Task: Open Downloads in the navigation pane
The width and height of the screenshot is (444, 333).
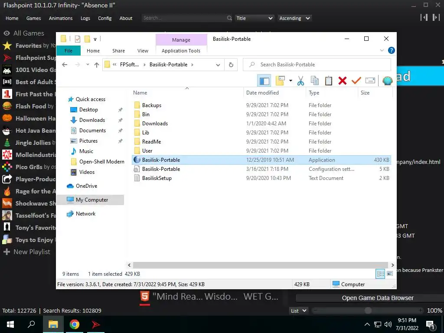Action: click(x=92, y=120)
